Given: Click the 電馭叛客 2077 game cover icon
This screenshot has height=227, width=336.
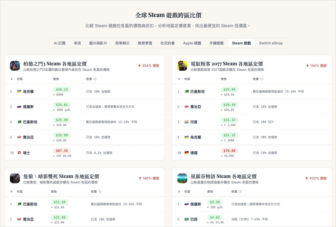Looking at the screenshot, I should click(x=182, y=66).
